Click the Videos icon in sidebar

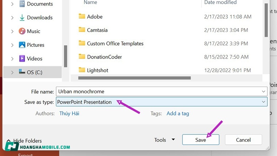(22, 58)
